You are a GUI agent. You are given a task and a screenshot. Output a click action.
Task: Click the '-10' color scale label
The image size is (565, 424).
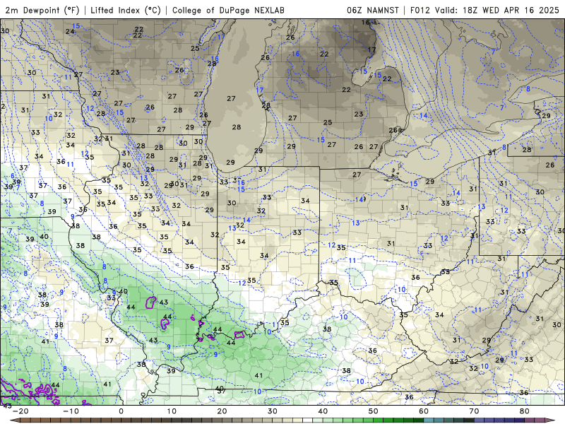click(71, 411)
